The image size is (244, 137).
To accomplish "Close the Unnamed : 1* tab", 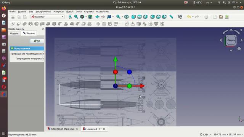I will [x=104, y=129].
